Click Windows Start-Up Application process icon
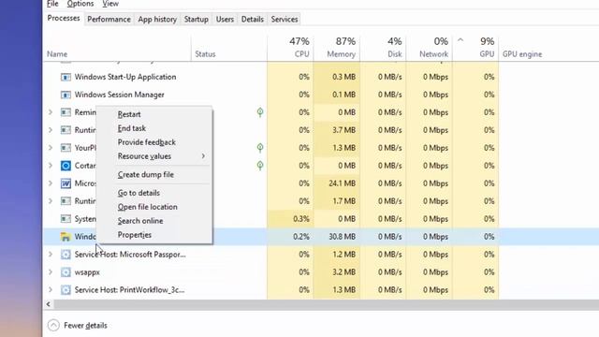The image size is (599, 337). point(66,77)
